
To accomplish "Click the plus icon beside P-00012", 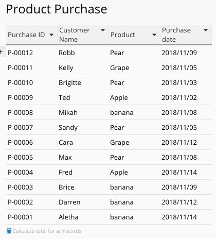I will click(2, 52).
